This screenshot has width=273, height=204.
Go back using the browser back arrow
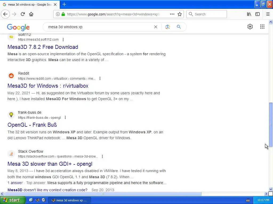point(5,14)
